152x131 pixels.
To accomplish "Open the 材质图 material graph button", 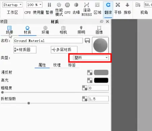I will tap(25, 50).
